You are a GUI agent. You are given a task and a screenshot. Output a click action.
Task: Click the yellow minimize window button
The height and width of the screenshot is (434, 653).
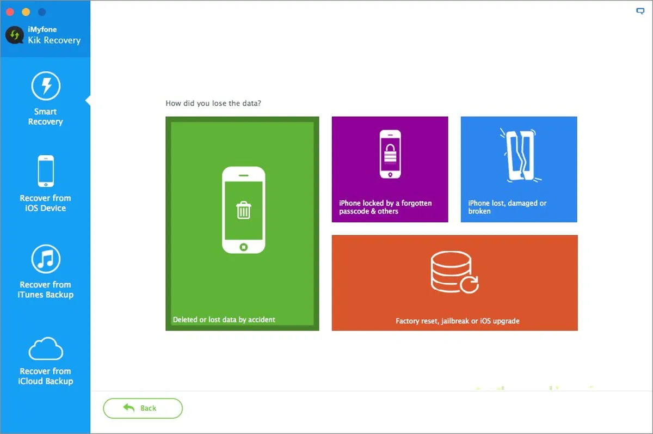[26, 12]
